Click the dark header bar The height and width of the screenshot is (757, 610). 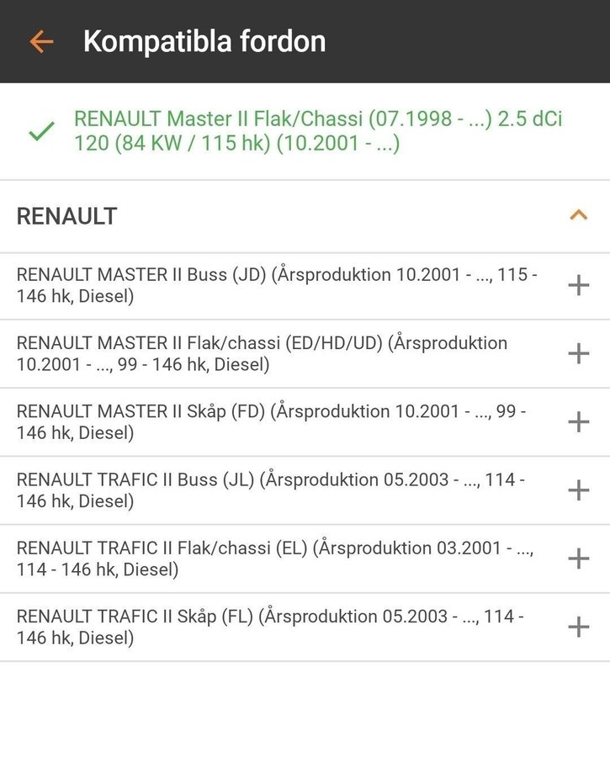pos(471,41)
